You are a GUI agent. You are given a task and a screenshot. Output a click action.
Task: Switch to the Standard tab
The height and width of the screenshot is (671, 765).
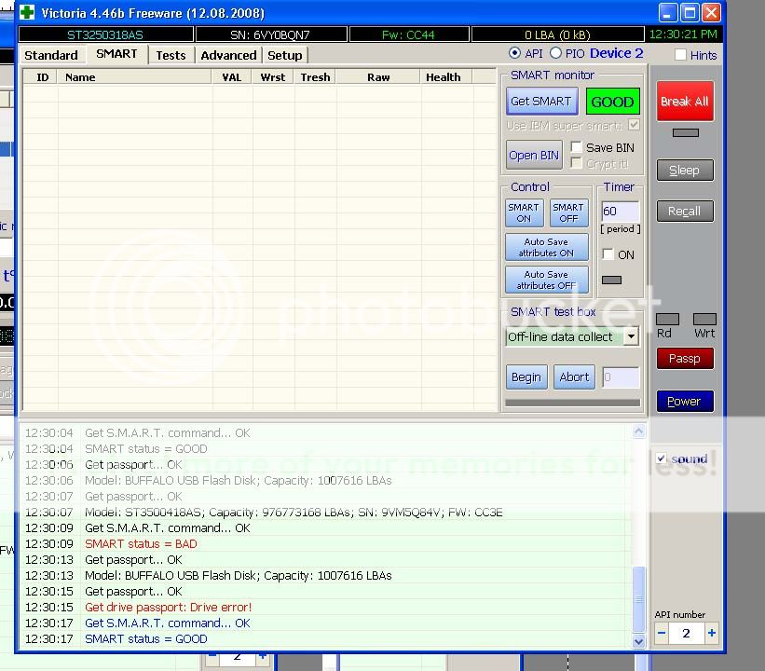click(x=51, y=55)
